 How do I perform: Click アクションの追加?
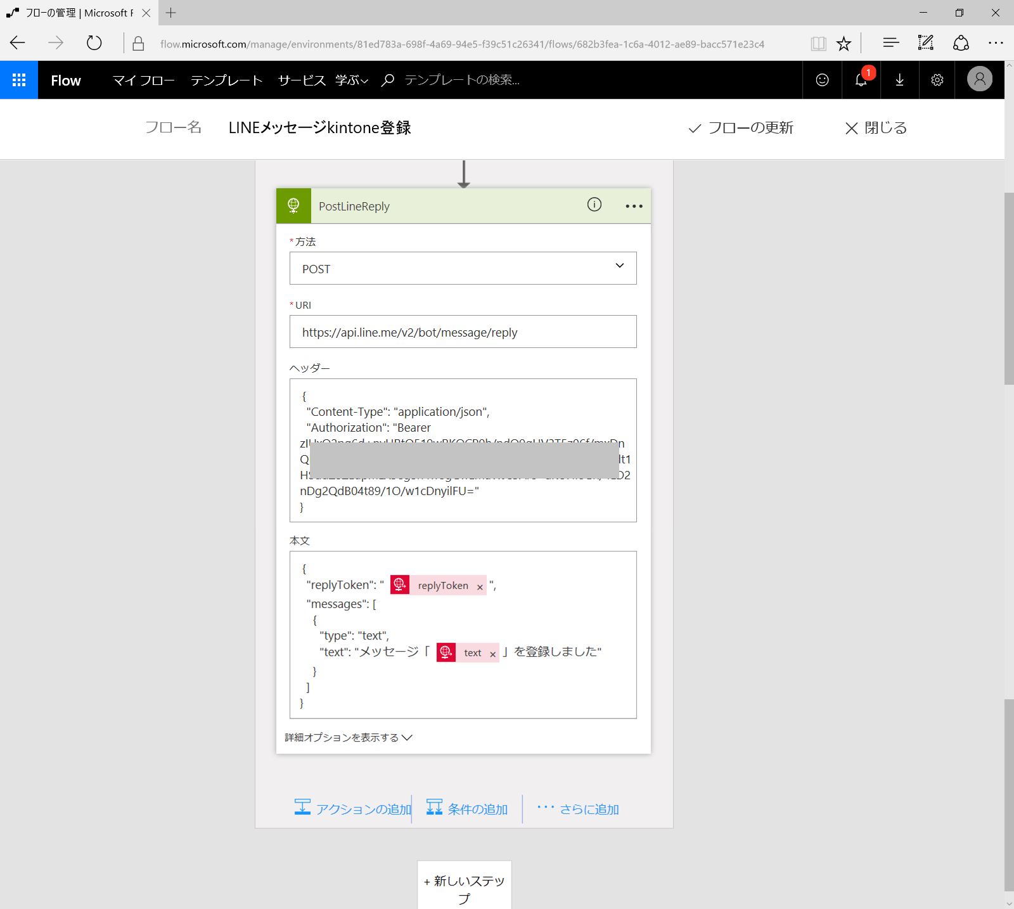353,808
